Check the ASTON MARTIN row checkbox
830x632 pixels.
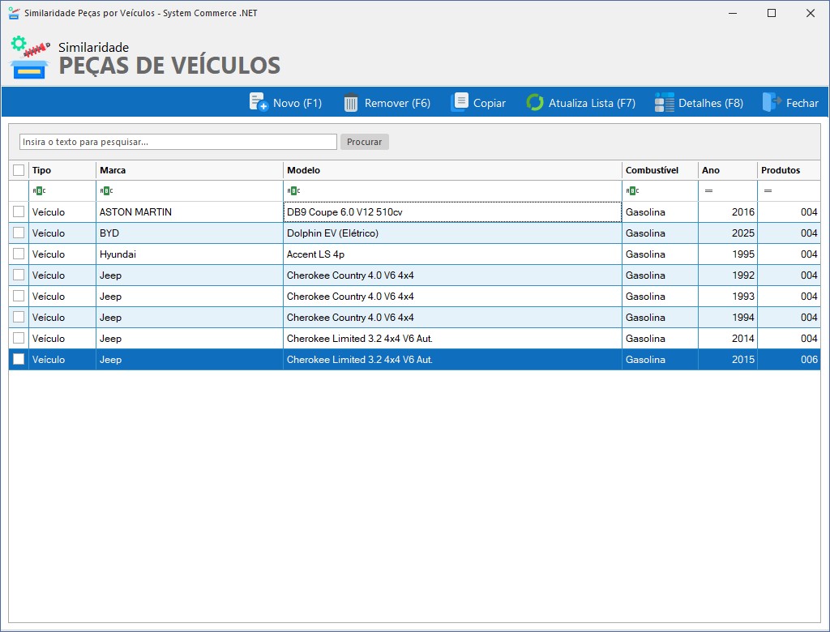tap(19, 212)
